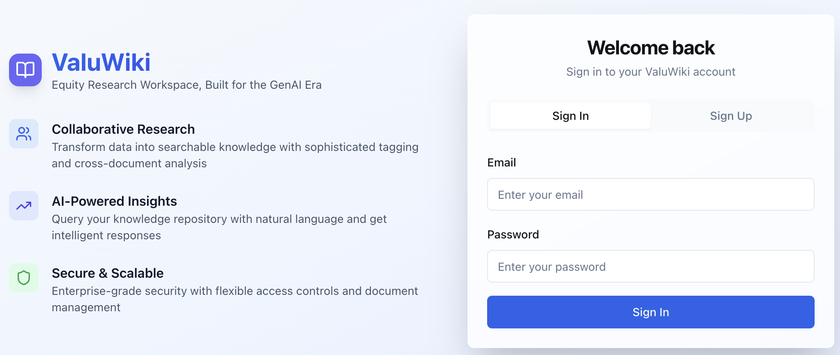The height and width of the screenshot is (355, 840).
Task: Click the ValuWiki open-book logo icon
Action: (25, 70)
